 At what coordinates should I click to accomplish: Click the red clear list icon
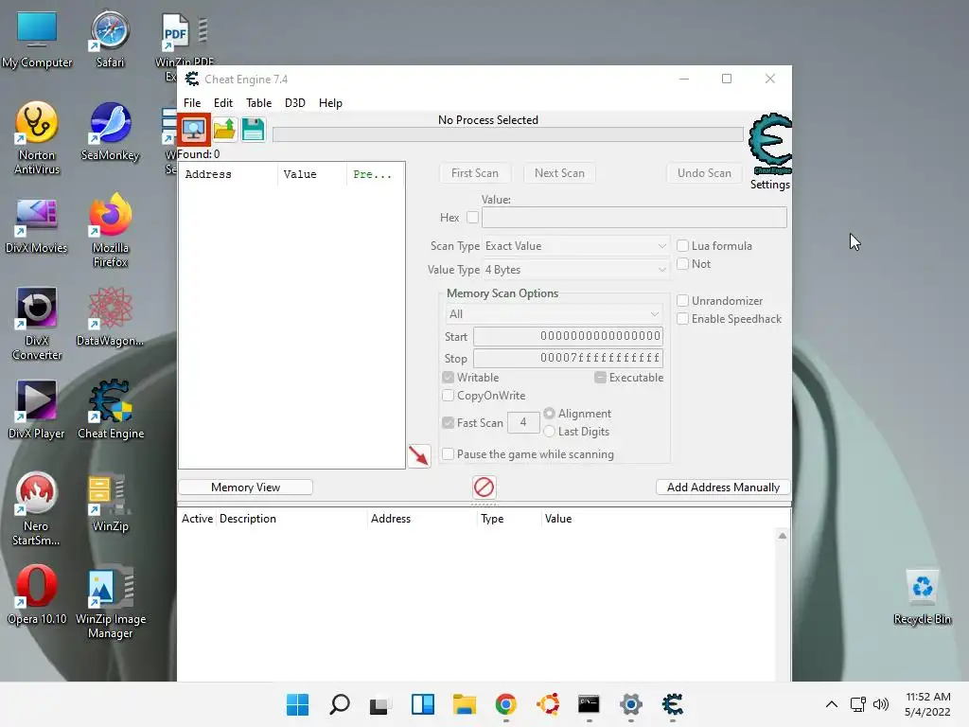coord(484,488)
